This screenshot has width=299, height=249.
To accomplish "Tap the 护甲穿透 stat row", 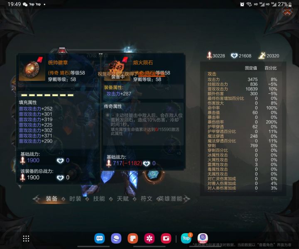I will click(243, 127).
